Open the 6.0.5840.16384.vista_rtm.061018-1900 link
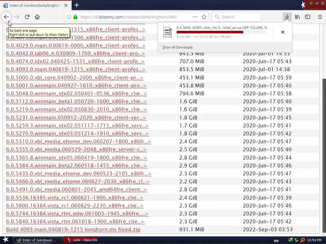The image size is (326, 244). coord(75,221)
